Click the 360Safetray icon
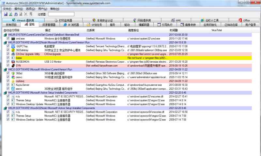Screen dimensions: 261x156 13,50
